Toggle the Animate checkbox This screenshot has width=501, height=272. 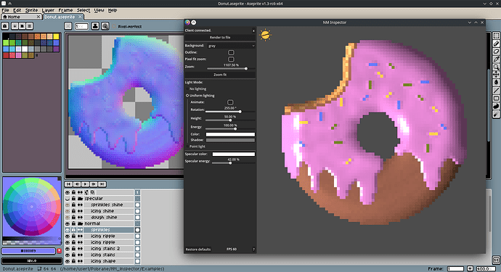coord(230,102)
